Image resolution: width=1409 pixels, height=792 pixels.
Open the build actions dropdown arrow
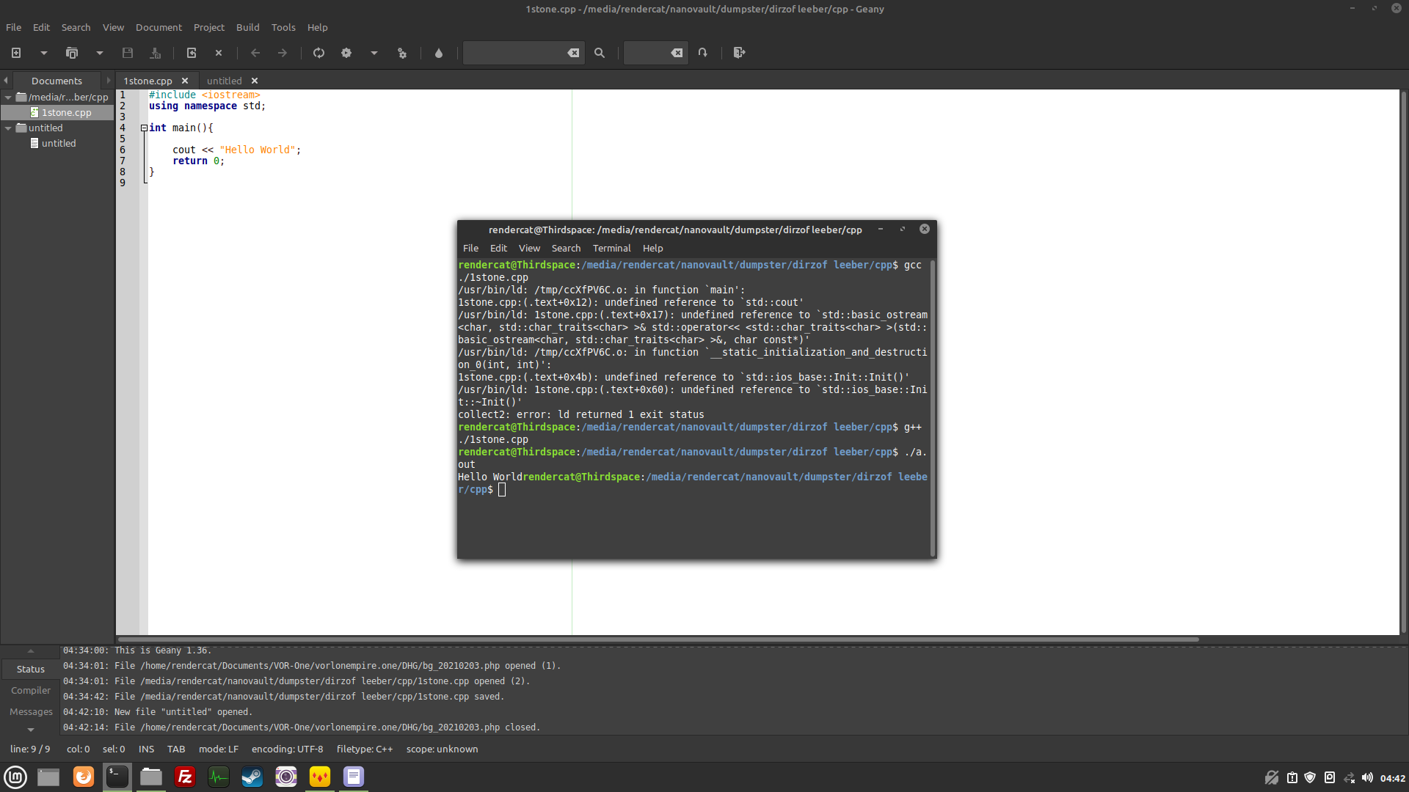pyautogui.click(x=374, y=53)
